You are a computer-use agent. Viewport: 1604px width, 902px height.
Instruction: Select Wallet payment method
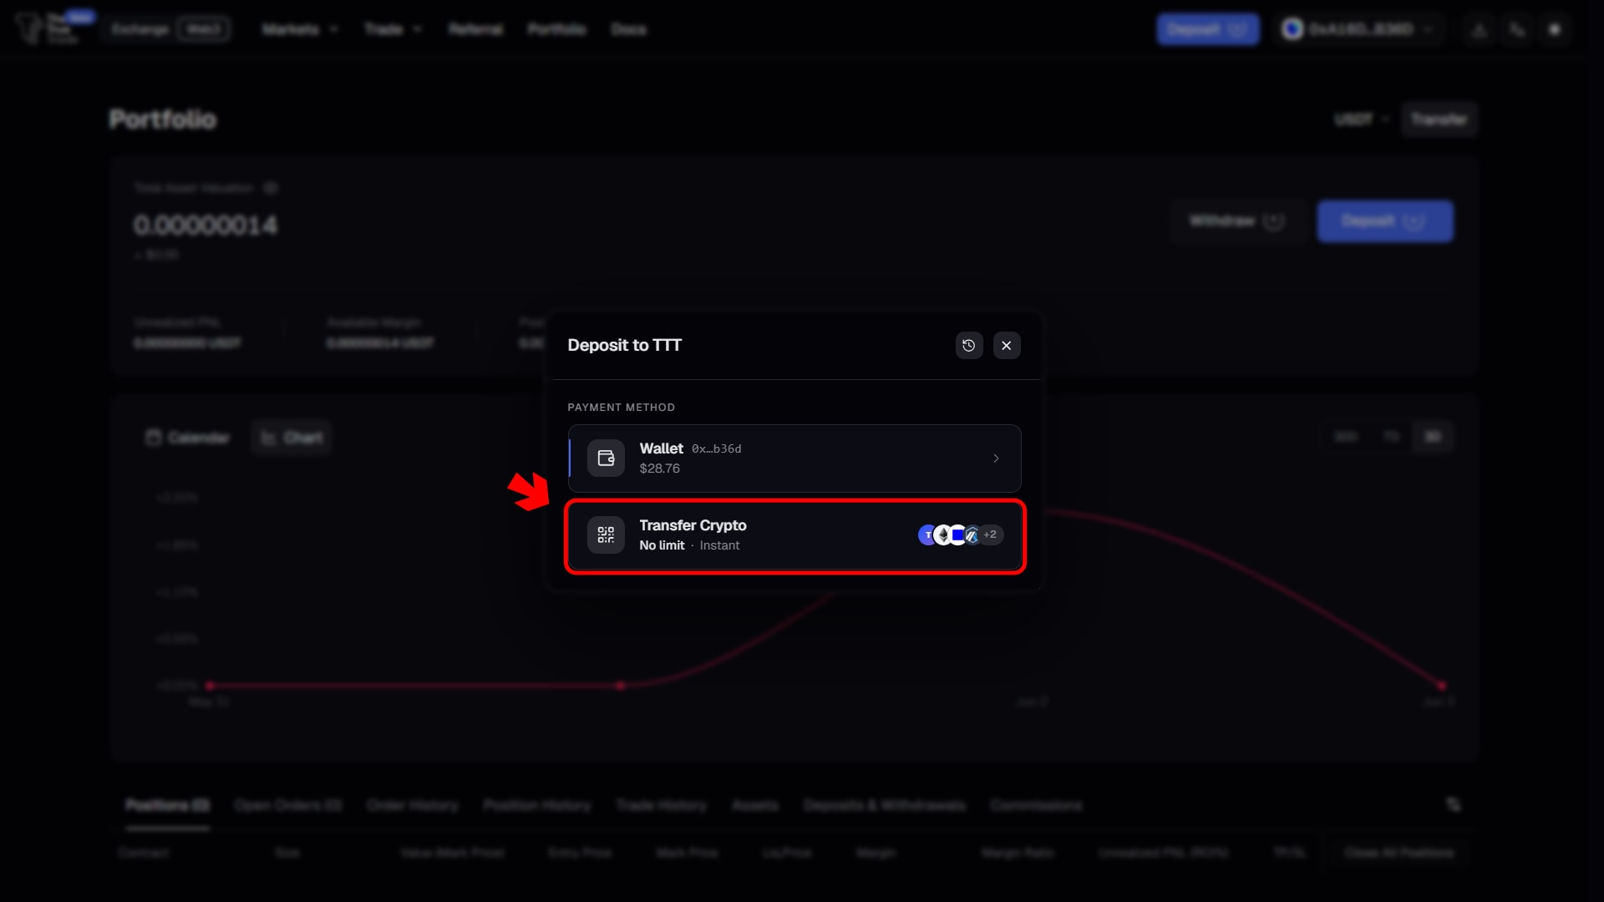(794, 459)
